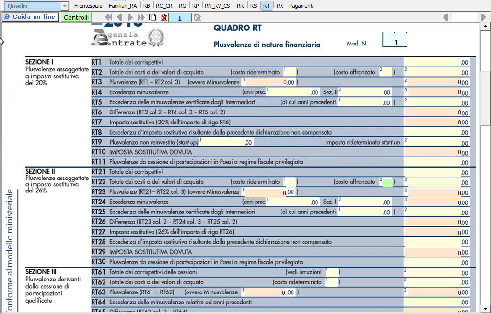Open the RS tab
The width and height of the screenshot is (491, 314).
254,6
